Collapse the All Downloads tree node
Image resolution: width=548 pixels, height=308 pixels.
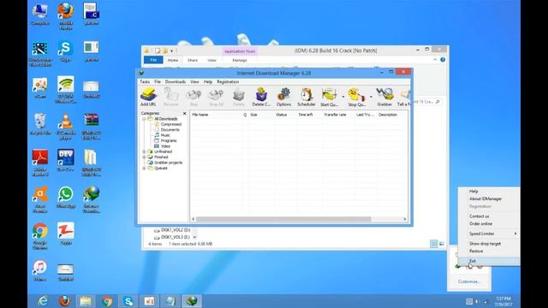pyautogui.click(x=144, y=119)
